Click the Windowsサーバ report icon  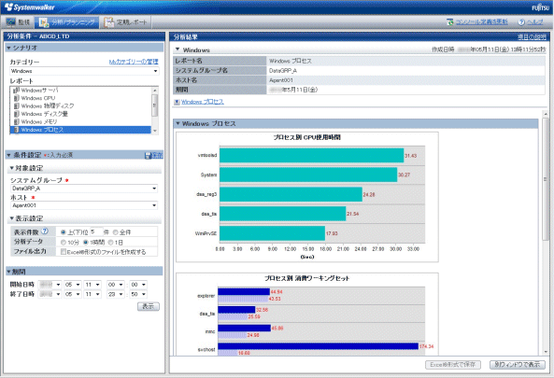point(16,91)
